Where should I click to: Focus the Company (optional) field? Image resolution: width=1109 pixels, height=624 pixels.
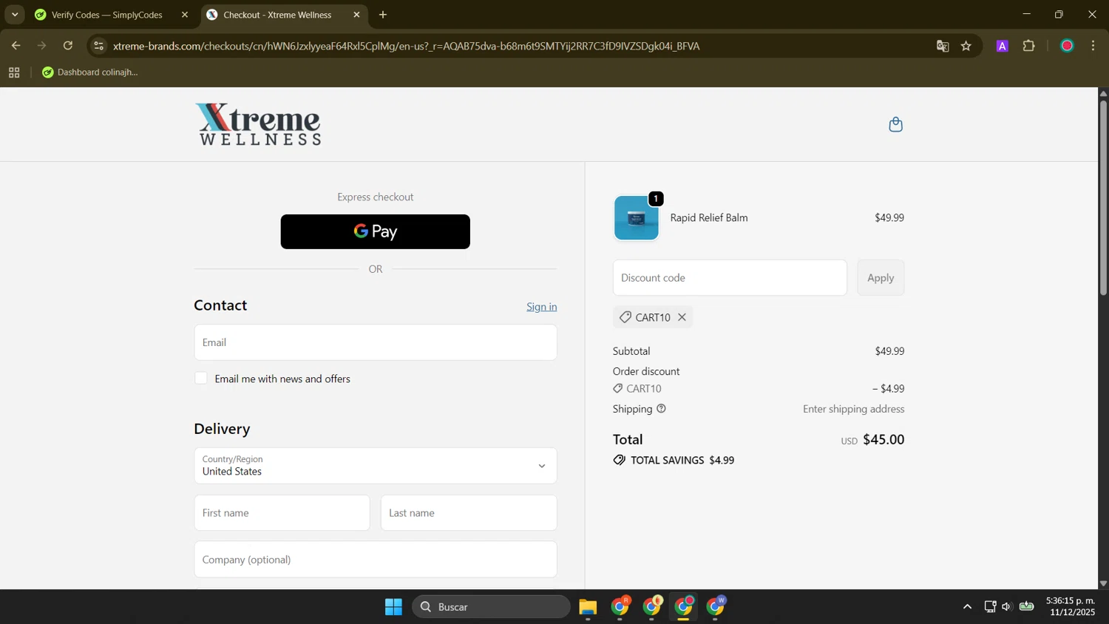375,560
